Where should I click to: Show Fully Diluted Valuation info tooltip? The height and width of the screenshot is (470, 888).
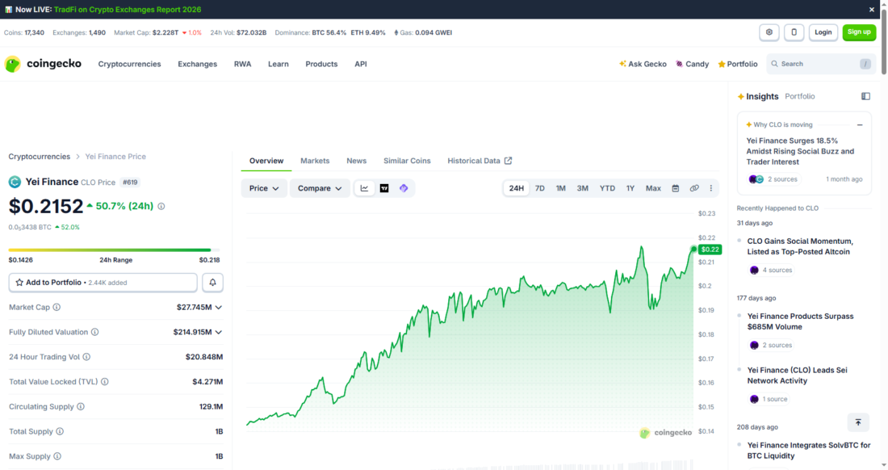(94, 333)
